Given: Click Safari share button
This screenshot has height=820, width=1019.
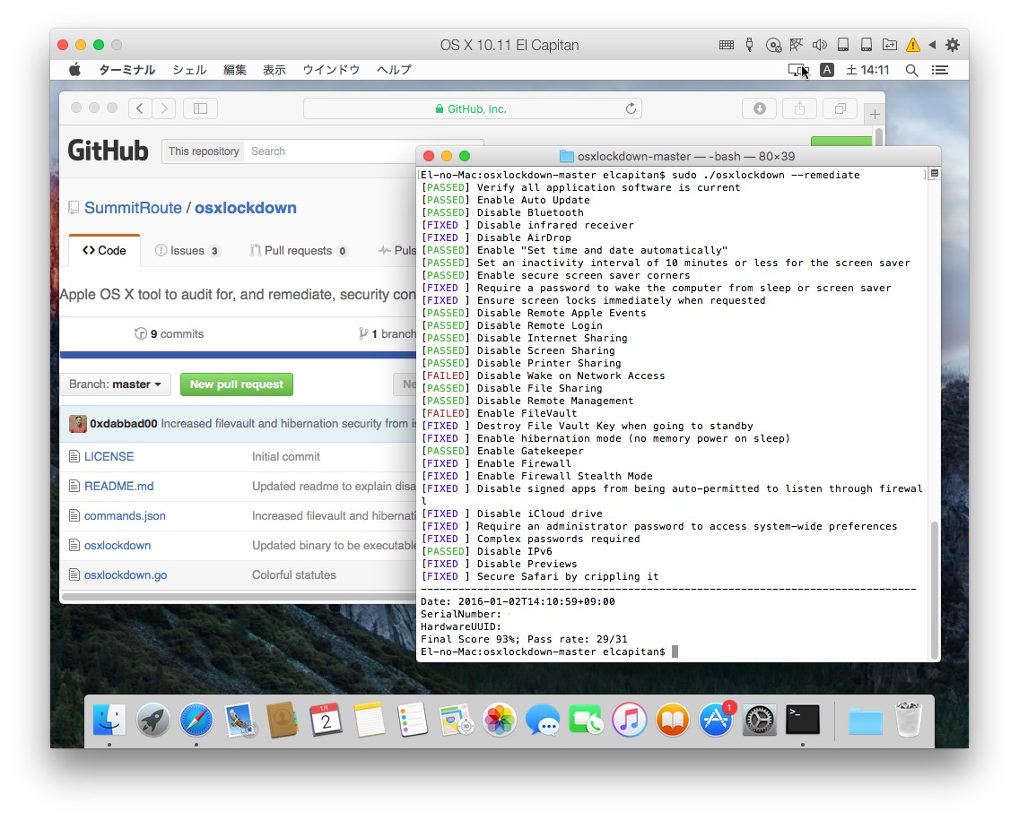Looking at the screenshot, I should tap(799, 108).
